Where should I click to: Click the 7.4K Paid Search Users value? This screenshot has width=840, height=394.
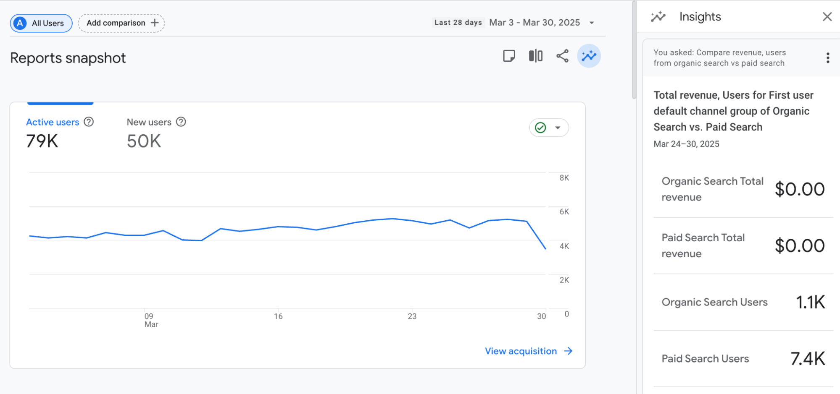808,359
